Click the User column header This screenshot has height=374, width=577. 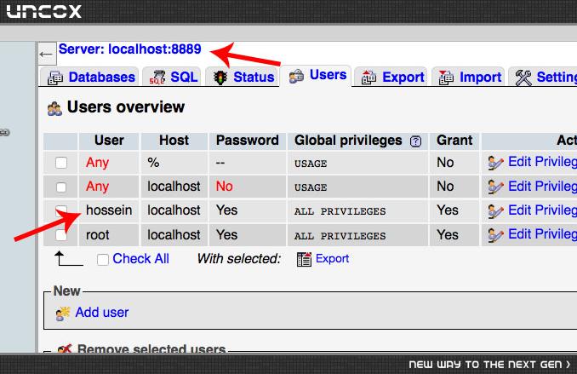tap(109, 141)
